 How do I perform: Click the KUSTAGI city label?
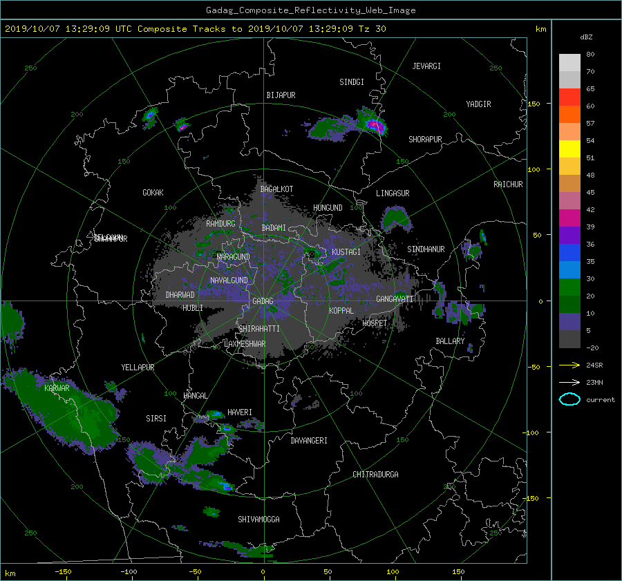(x=346, y=252)
